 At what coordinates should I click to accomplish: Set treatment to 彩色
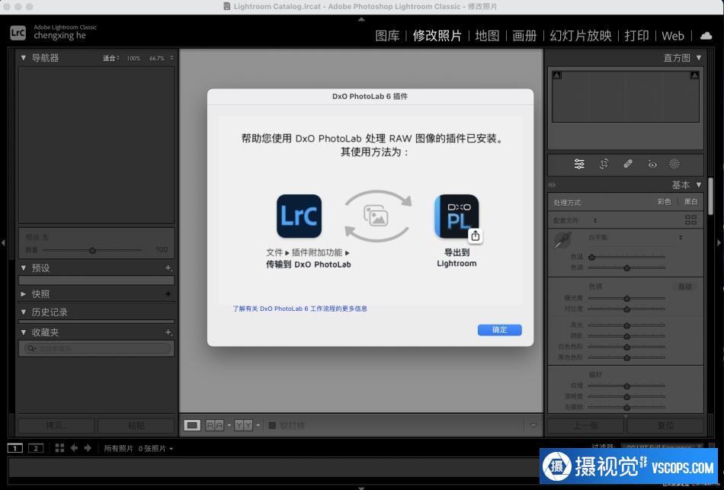(x=664, y=202)
